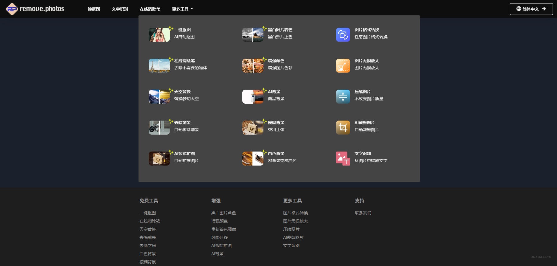
Task: Open 一键抠图 in the top navigation
Action: pos(92,9)
